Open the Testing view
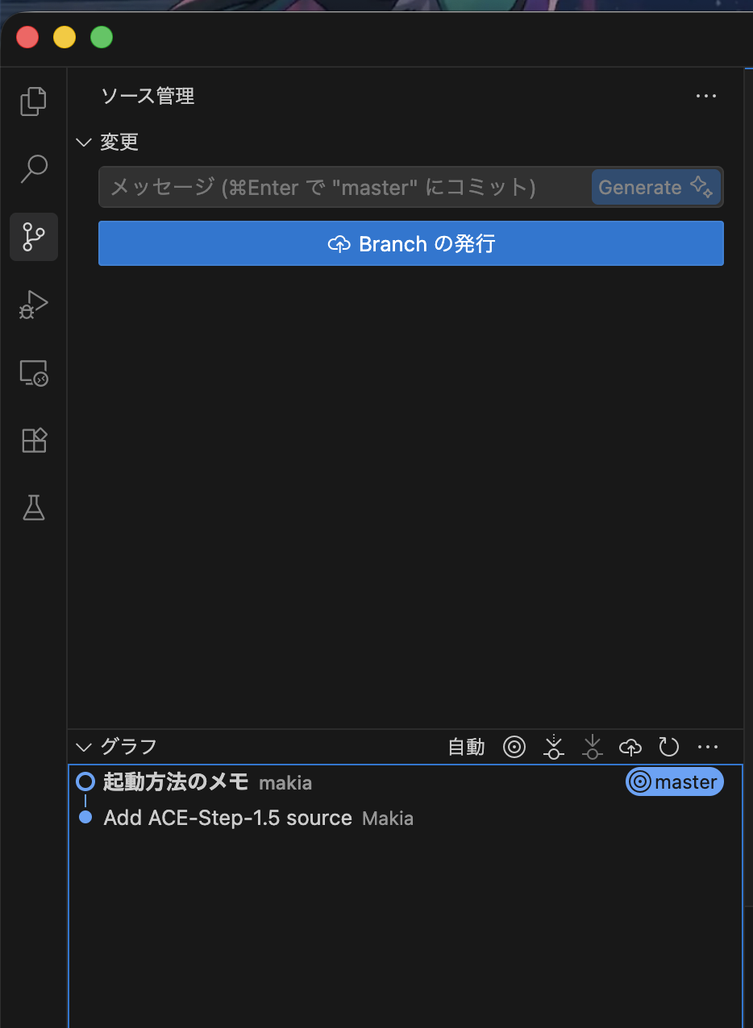This screenshot has height=1028, width=753. [x=33, y=508]
